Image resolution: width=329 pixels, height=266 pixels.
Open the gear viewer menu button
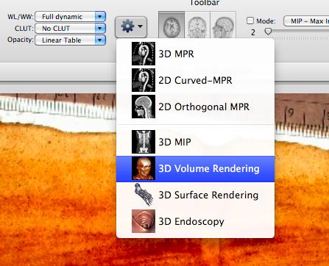tap(131, 26)
